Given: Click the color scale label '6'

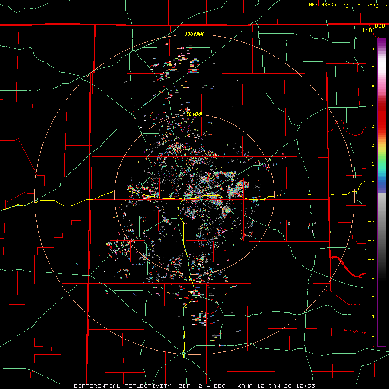Looking at the screenshot, I should click(x=373, y=68).
